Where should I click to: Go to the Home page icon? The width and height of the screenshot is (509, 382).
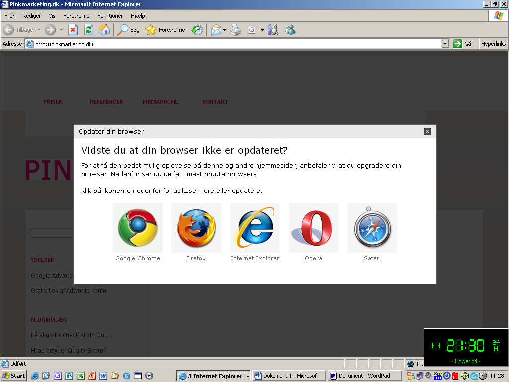[x=104, y=30]
